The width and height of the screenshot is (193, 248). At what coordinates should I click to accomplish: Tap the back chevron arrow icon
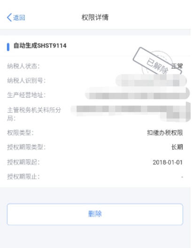(x=9, y=17)
